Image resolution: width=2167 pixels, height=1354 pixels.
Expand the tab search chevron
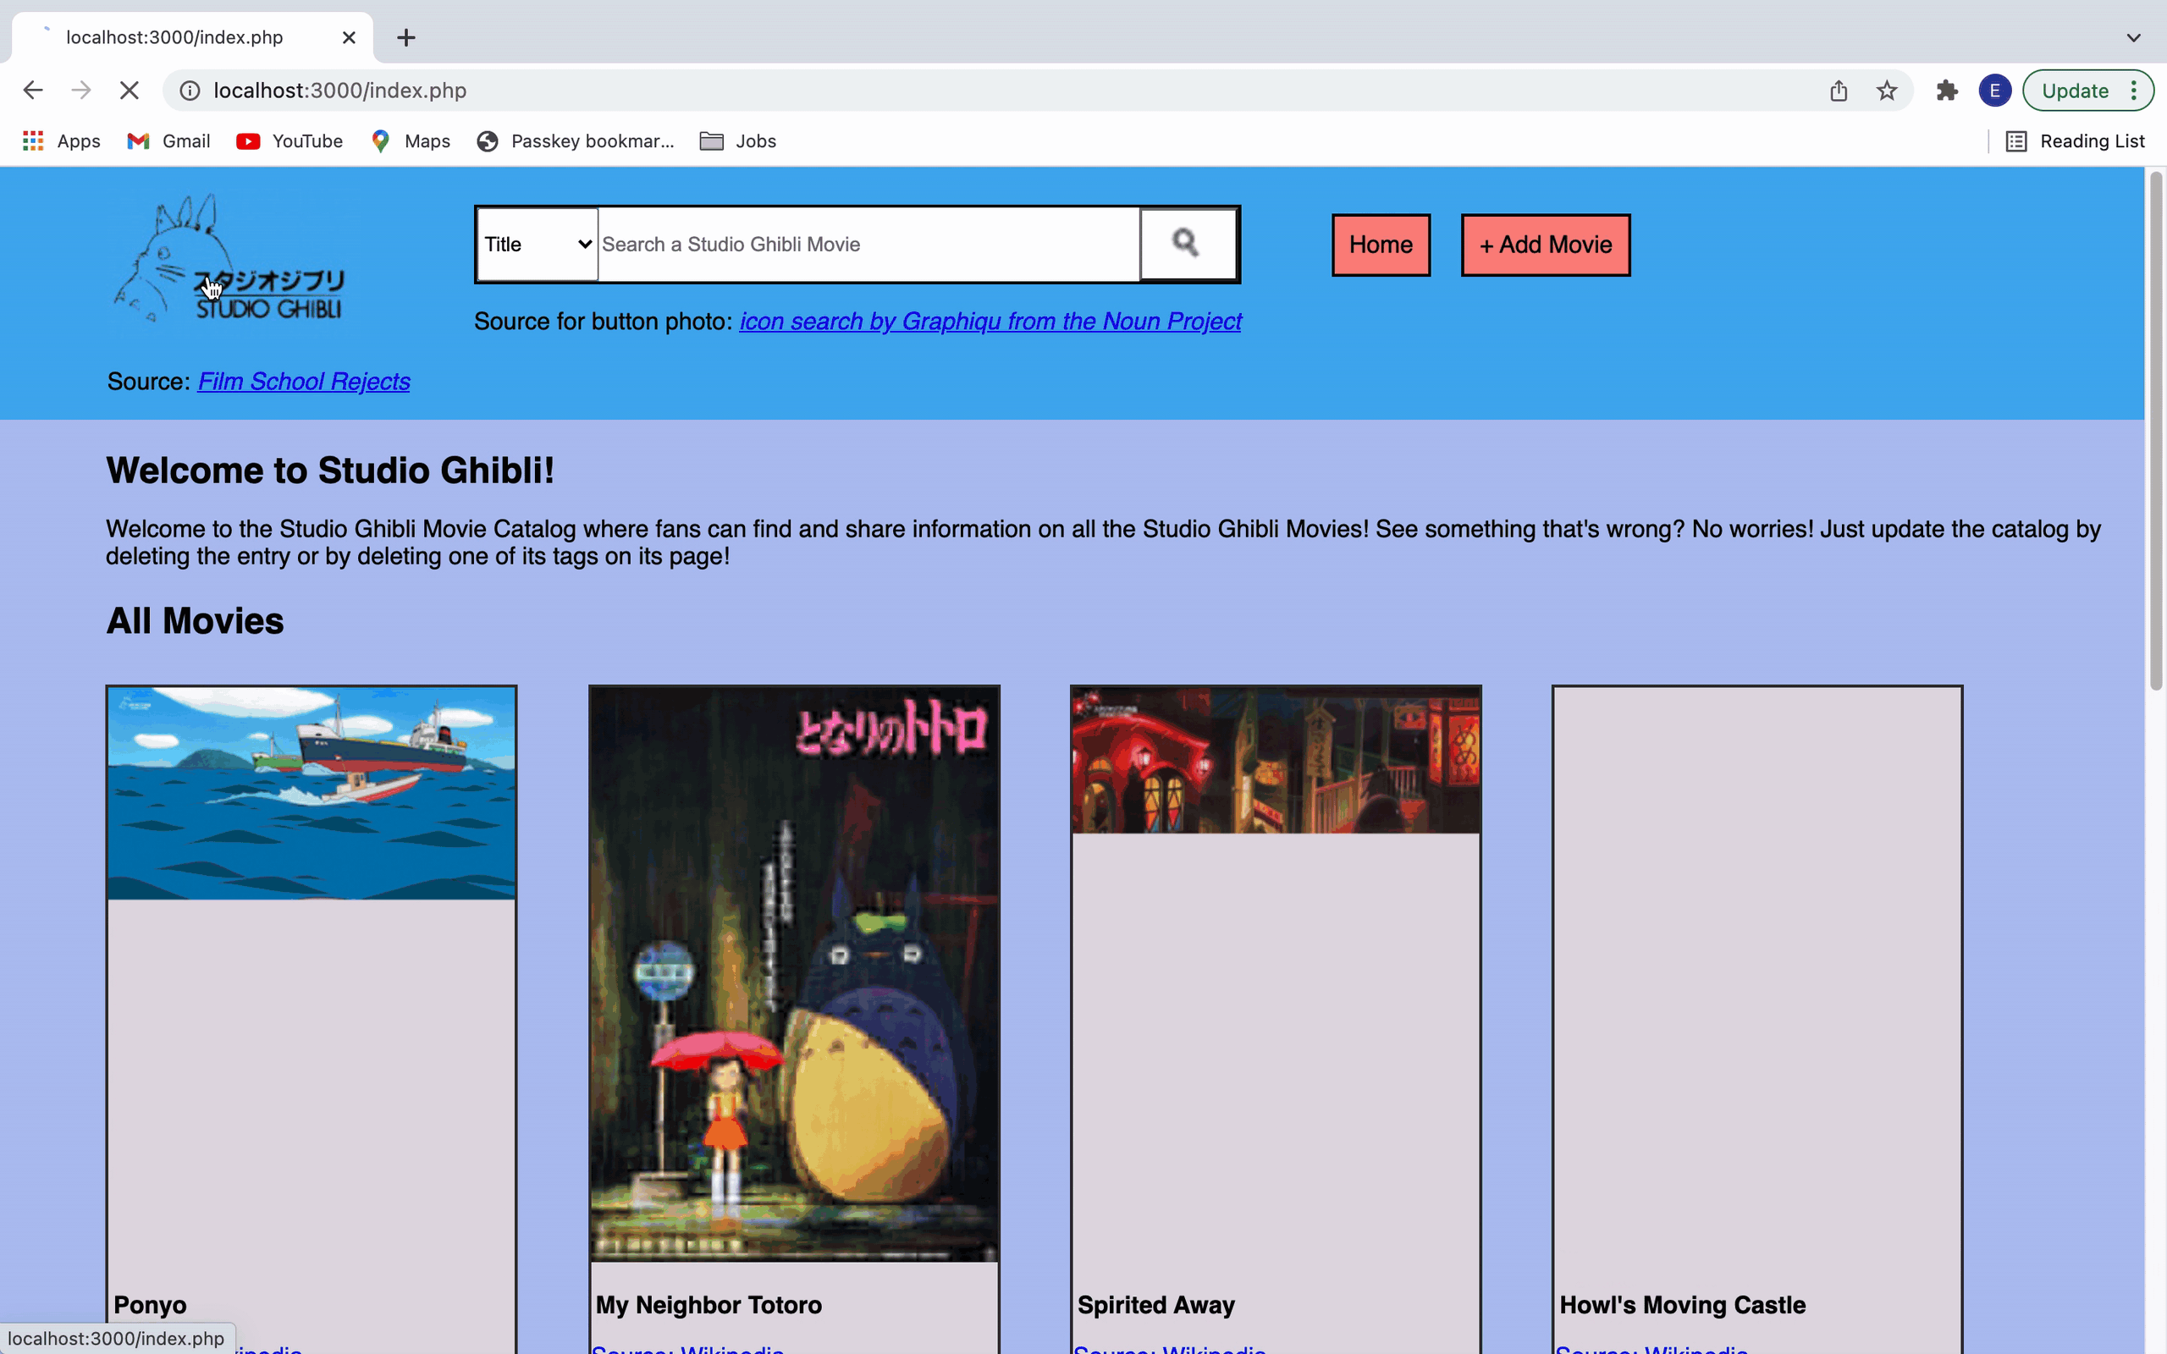pyautogui.click(x=2133, y=37)
